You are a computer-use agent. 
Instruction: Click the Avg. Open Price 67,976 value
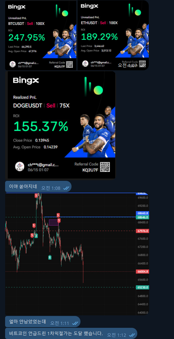tap(33, 51)
